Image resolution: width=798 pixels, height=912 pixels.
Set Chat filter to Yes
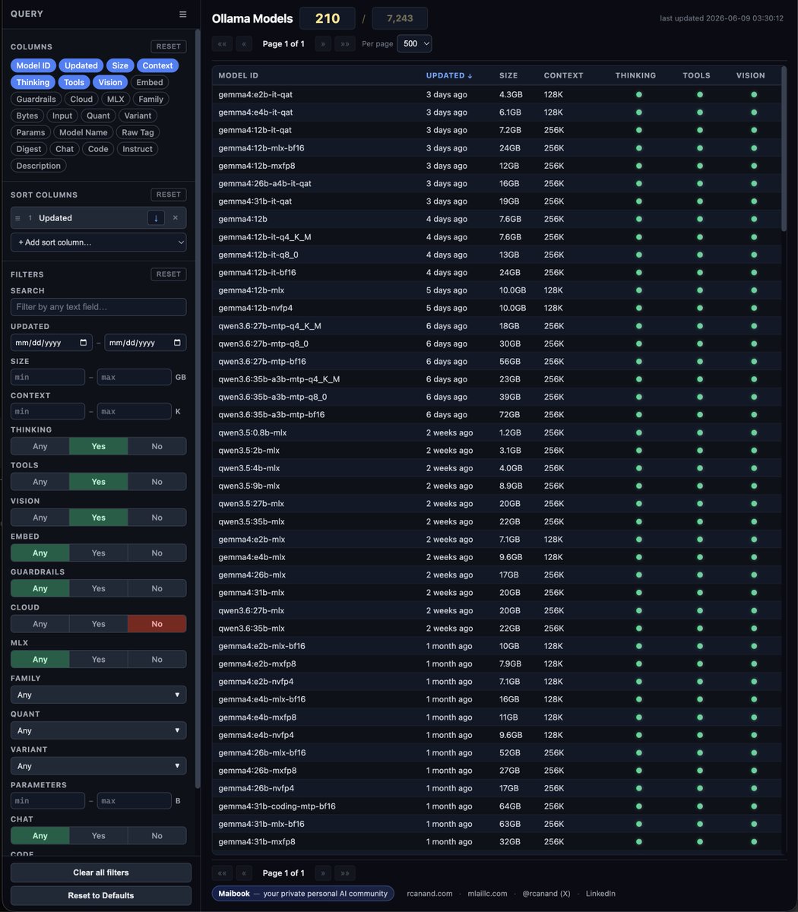pyautogui.click(x=99, y=835)
